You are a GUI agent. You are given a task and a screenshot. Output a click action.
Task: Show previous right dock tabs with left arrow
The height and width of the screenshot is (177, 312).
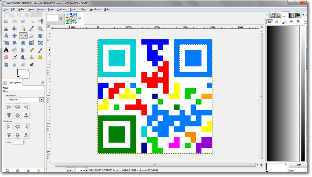pos(267,15)
